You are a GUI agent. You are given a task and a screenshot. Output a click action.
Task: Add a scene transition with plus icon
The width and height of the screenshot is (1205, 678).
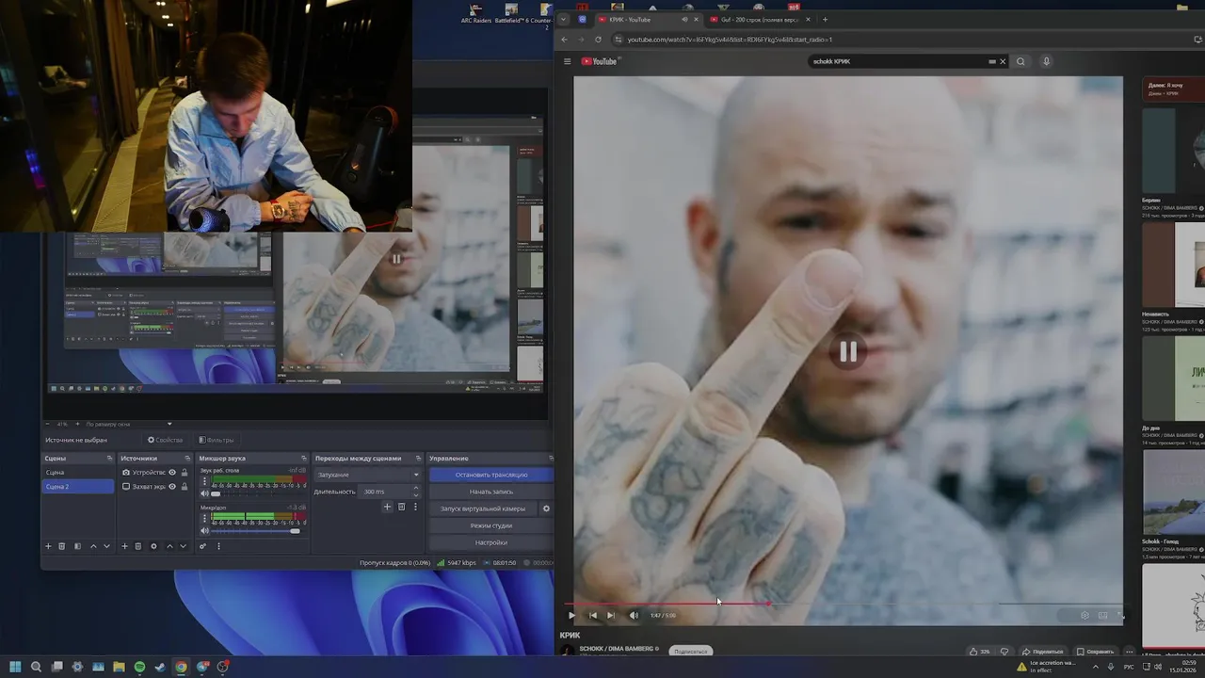pyautogui.click(x=387, y=507)
